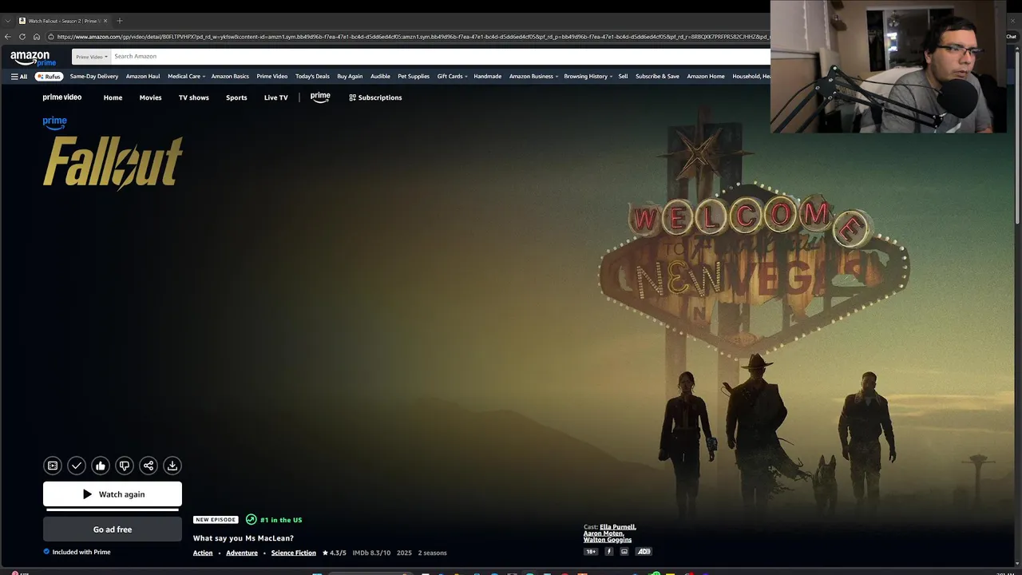Click the subtitles badge icon
Screen dimensions: 1022x575
click(x=624, y=551)
